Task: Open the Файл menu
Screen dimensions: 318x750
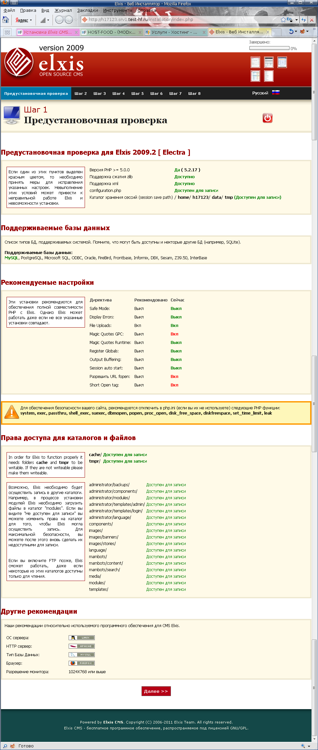Action: click(x=9, y=10)
